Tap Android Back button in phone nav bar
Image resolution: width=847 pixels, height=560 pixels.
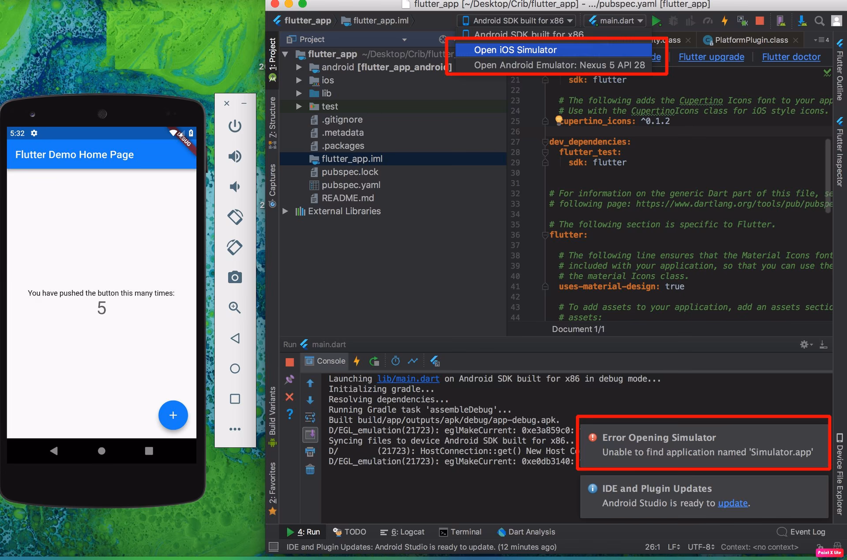(54, 451)
